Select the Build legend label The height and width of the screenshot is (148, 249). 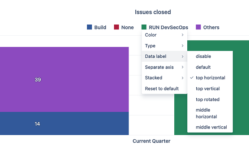pyautogui.click(x=100, y=27)
